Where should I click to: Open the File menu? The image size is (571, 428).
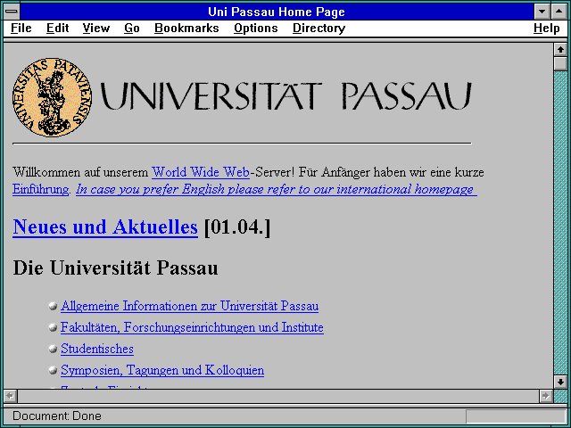pyautogui.click(x=21, y=29)
